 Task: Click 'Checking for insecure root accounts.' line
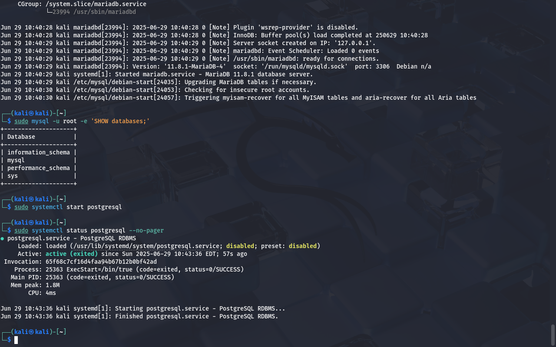coord(155,90)
